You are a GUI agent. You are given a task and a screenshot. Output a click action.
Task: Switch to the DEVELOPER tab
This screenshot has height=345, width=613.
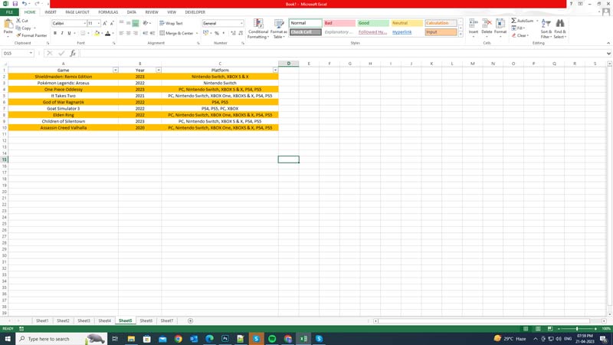point(195,12)
